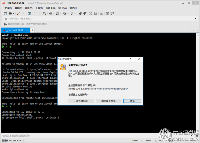Click the file transfer toolbar icon
The image size is (200, 143).
[x=58, y=13]
